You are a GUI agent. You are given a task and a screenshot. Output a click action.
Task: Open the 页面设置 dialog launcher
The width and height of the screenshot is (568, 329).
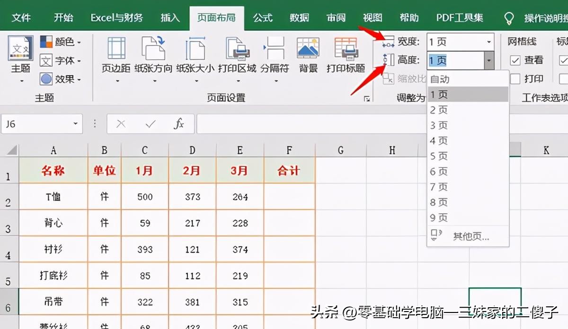pos(366,98)
